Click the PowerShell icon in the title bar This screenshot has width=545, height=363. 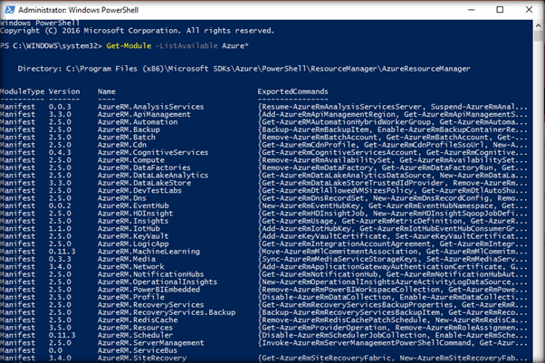[9, 9]
